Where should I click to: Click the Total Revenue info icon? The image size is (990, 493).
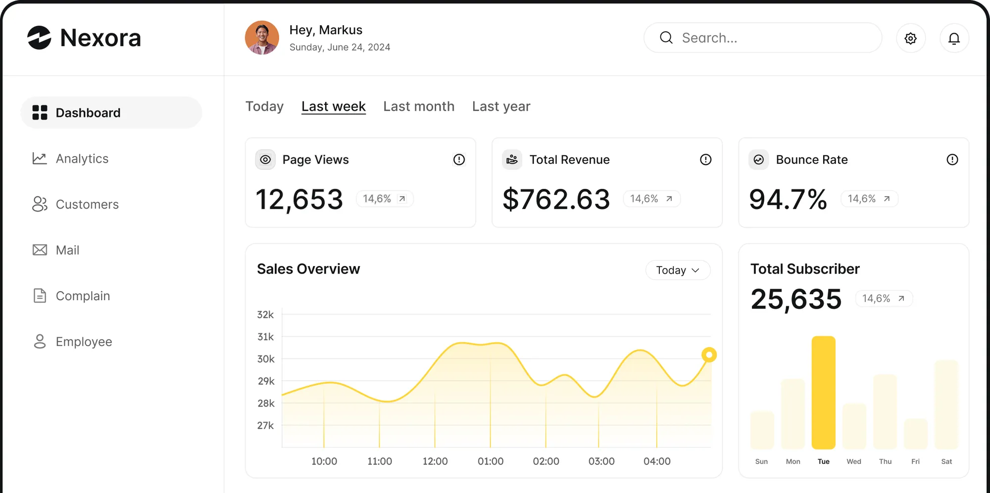click(x=705, y=160)
